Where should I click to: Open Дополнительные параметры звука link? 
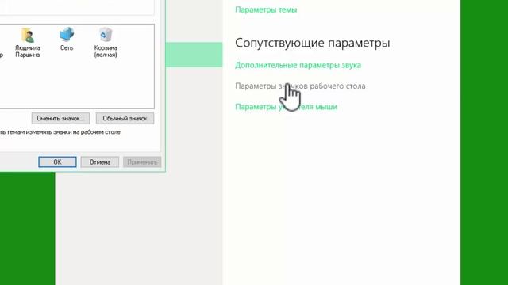[x=298, y=65]
